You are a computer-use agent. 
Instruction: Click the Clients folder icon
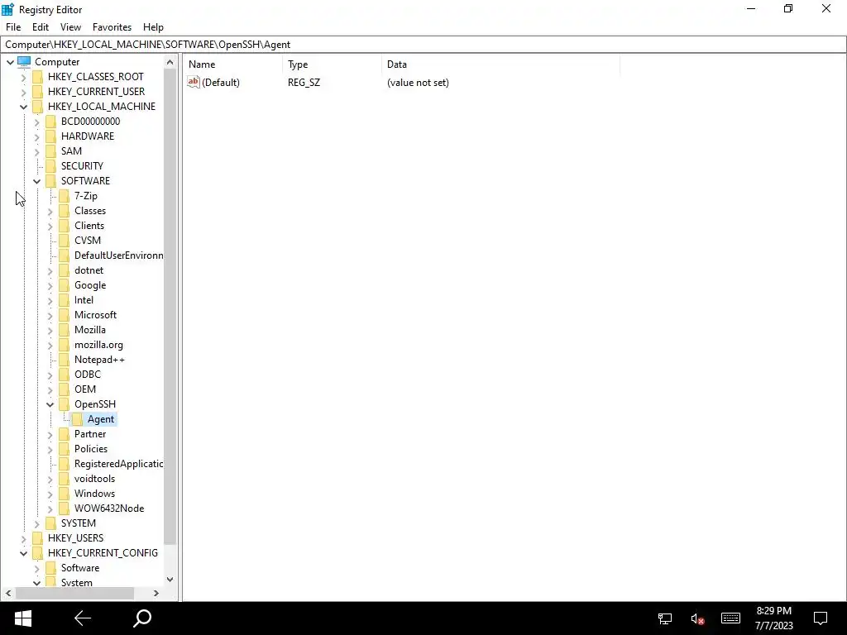[65, 225]
